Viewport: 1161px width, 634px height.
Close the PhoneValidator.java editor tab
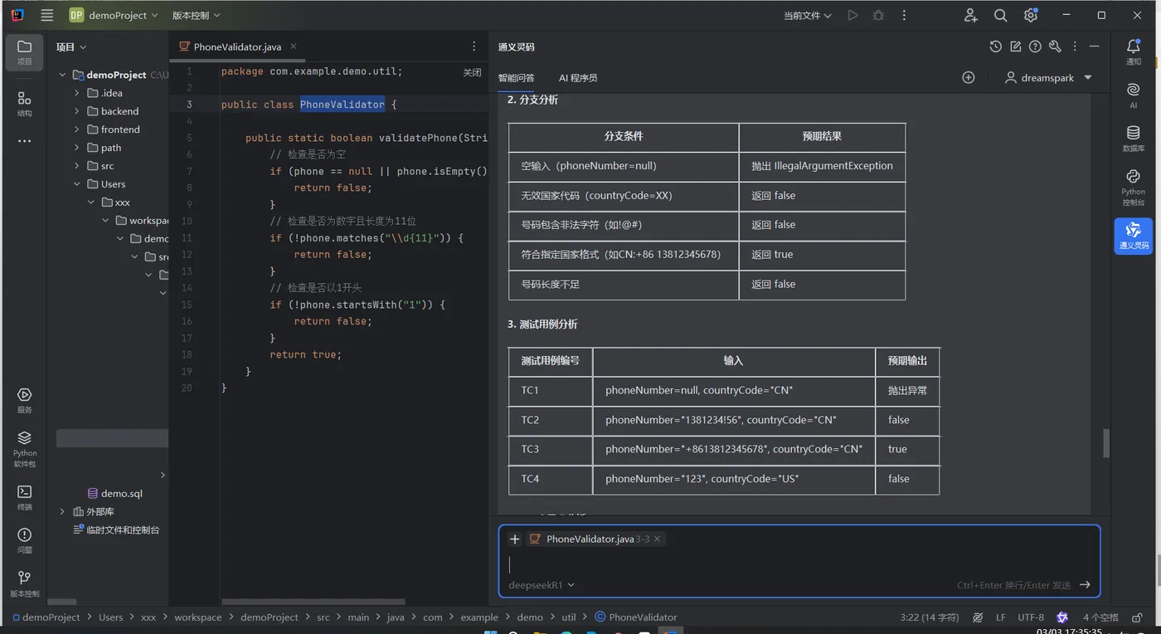[294, 46]
